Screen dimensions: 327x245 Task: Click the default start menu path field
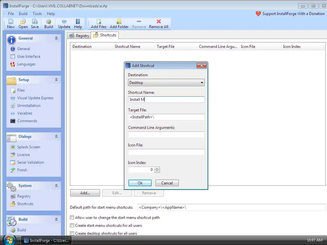click(231, 207)
